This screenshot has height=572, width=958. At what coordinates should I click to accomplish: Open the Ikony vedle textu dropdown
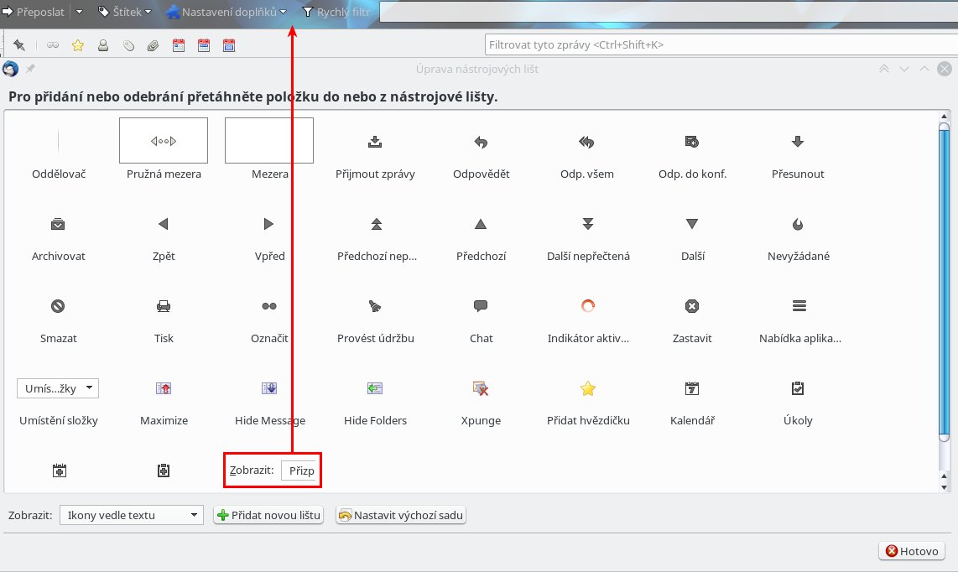pos(132,515)
